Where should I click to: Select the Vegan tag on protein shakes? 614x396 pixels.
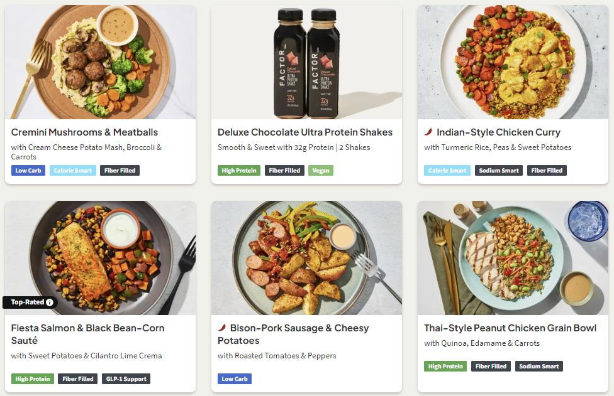coord(321,171)
